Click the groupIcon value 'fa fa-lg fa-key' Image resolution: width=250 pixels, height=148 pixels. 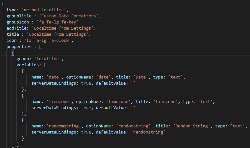click(x=57, y=22)
